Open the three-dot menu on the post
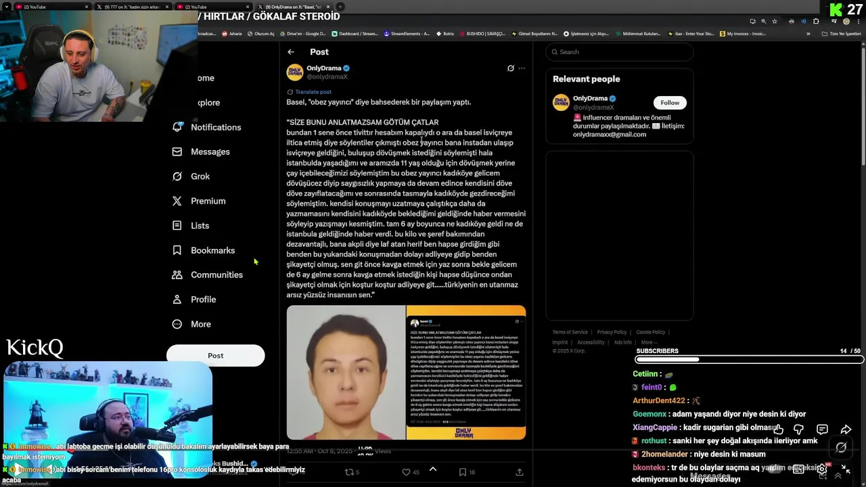This screenshot has height=487, width=866. tap(522, 68)
